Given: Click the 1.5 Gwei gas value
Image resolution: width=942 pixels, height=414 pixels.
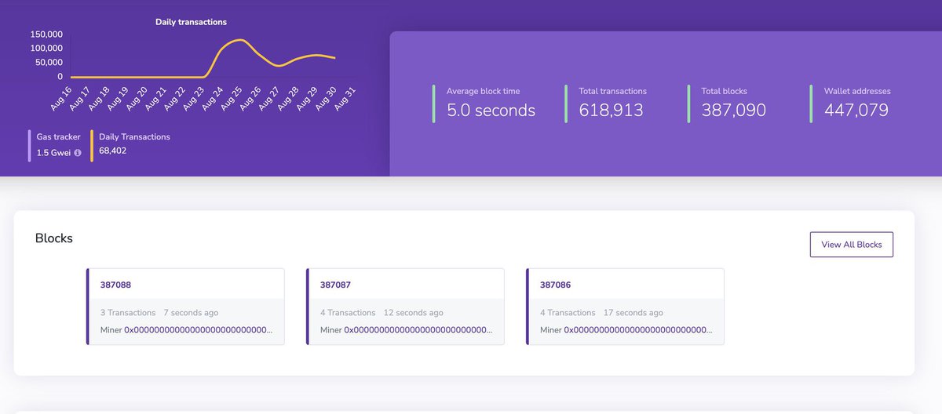Looking at the screenshot, I should 53,153.
